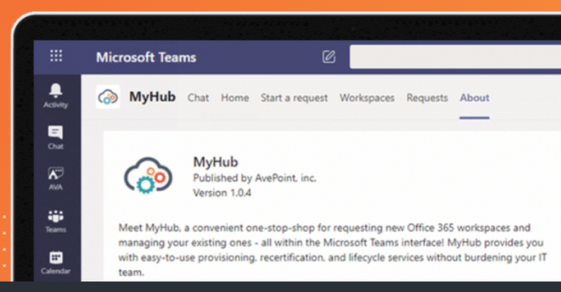561x292 pixels.
Task: Click the 'Version 1.0.4' text
Action: (x=222, y=193)
